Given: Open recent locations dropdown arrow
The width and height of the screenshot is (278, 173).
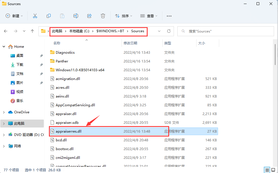Looking at the screenshot, I should [x=24, y=31].
